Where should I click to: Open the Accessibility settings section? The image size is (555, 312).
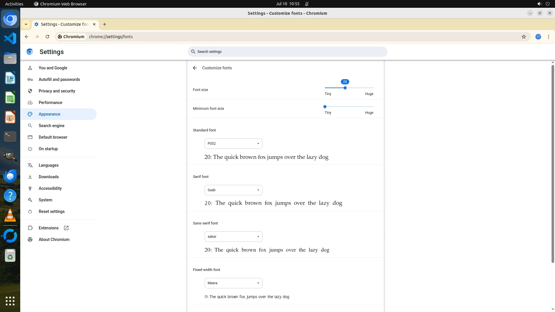(x=50, y=188)
